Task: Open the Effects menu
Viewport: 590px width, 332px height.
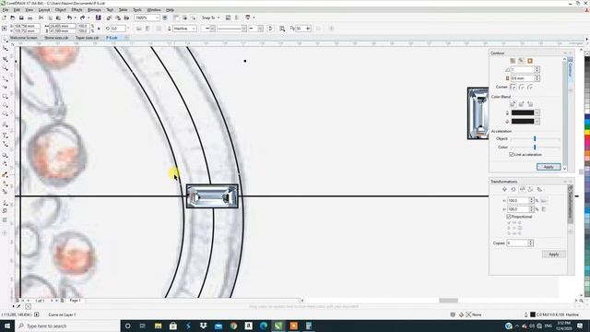Action: pyautogui.click(x=77, y=10)
